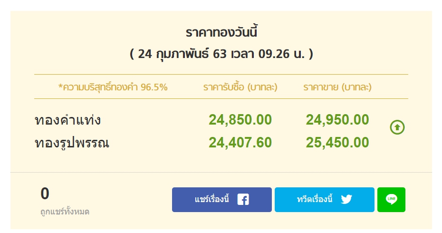Image resolution: width=442 pixels, height=233 pixels.
Task: Click the Twitter bird icon
Action: click(x=346, y=199)
